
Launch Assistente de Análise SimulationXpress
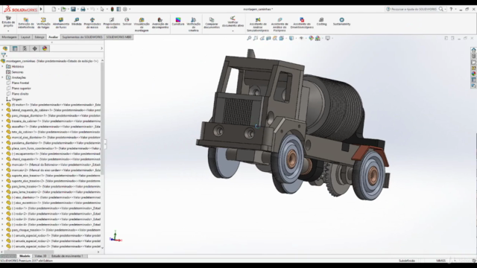pyautogui.click(x=258, y=25)
